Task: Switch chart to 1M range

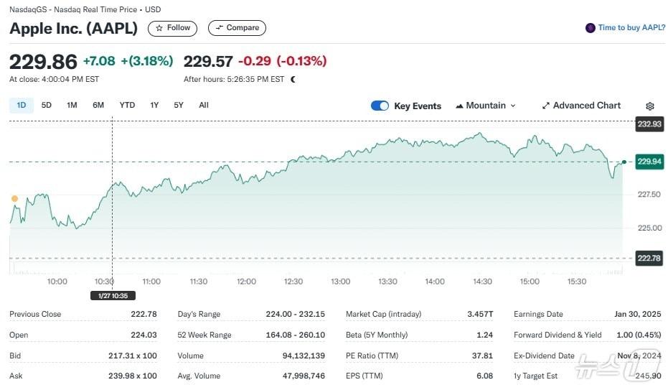Action: pos(72,105)
